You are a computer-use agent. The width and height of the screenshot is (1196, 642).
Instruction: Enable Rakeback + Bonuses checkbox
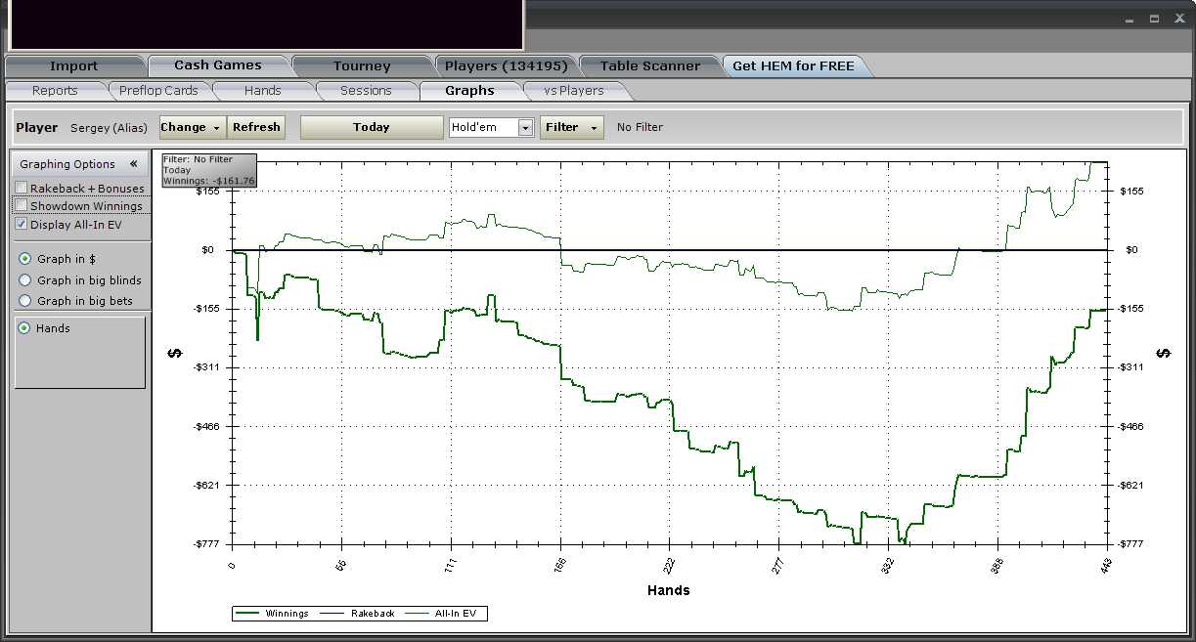pos(22,188)
